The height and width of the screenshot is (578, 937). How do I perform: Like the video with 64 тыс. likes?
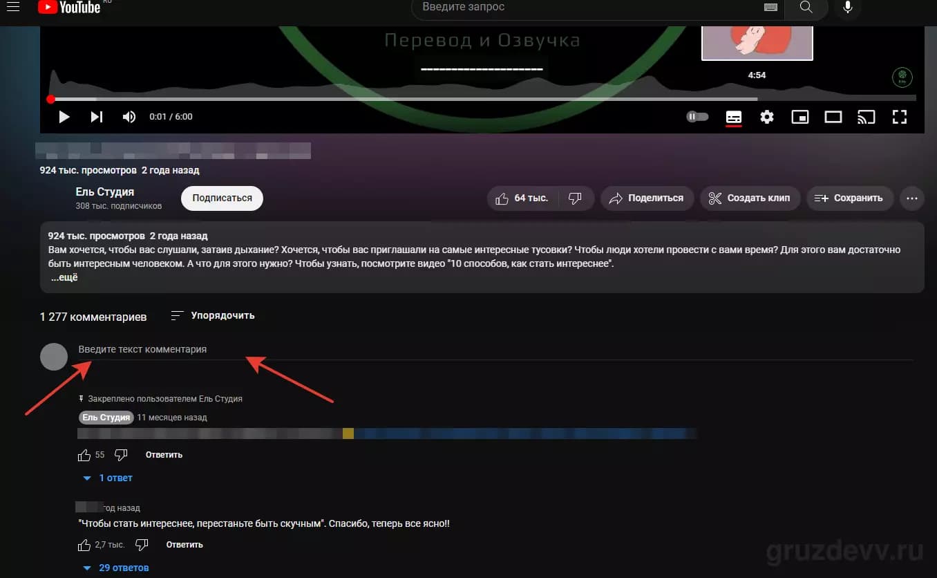pyautogui.click(x=522, y=198)
